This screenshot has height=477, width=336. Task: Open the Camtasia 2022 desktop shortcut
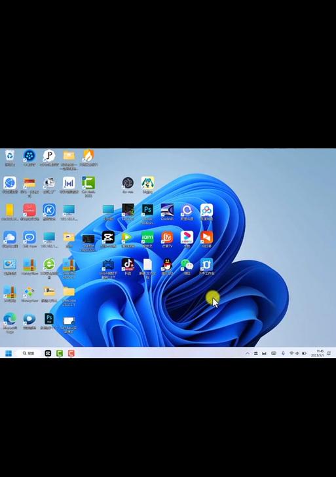pyautogui.click(x=88, y=183)
